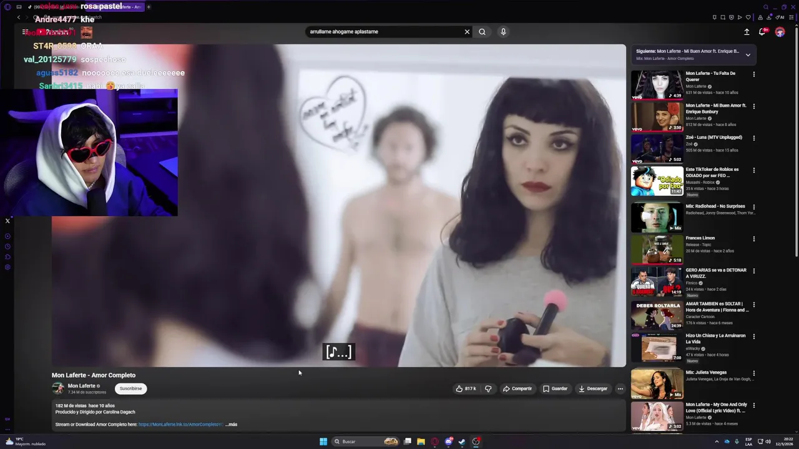The width and height of the screenshot is (799, 449).
Task: Play the Frances Limon video thumbnail
Action: pyautogui.click(x=657, y=249)
